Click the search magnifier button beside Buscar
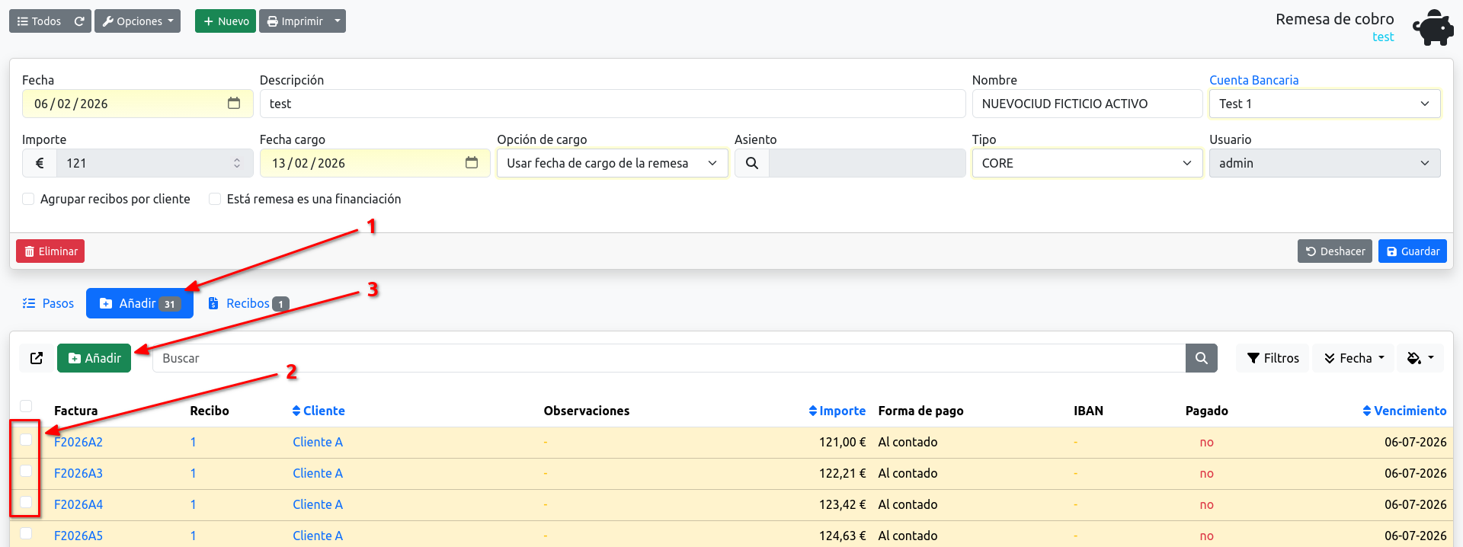 1201,358
